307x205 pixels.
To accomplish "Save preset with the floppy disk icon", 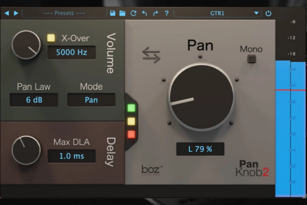I will (113, 13).
